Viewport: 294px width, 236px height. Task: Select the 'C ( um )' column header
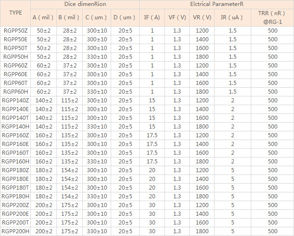[96, 17]
